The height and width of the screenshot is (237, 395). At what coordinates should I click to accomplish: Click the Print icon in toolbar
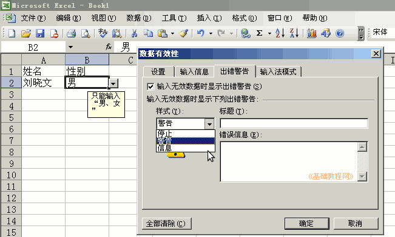coord(71,33)
